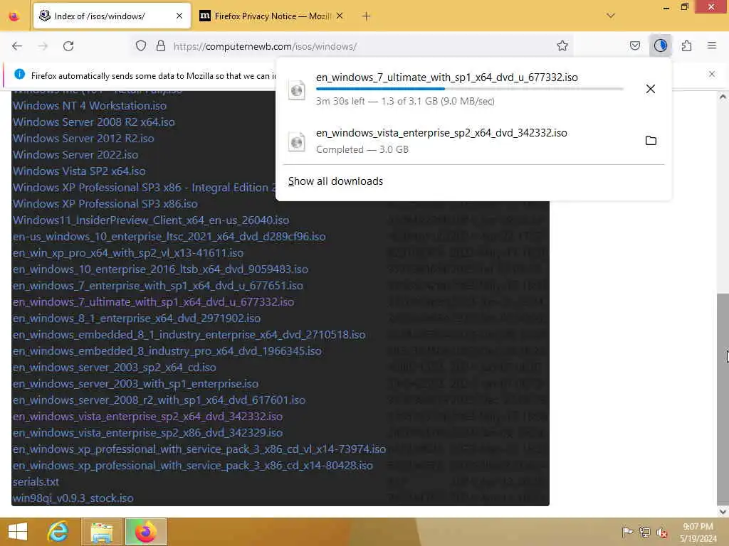Download Windows11_InsiderPreview_Client_x64 iso

tap(151, 220)
